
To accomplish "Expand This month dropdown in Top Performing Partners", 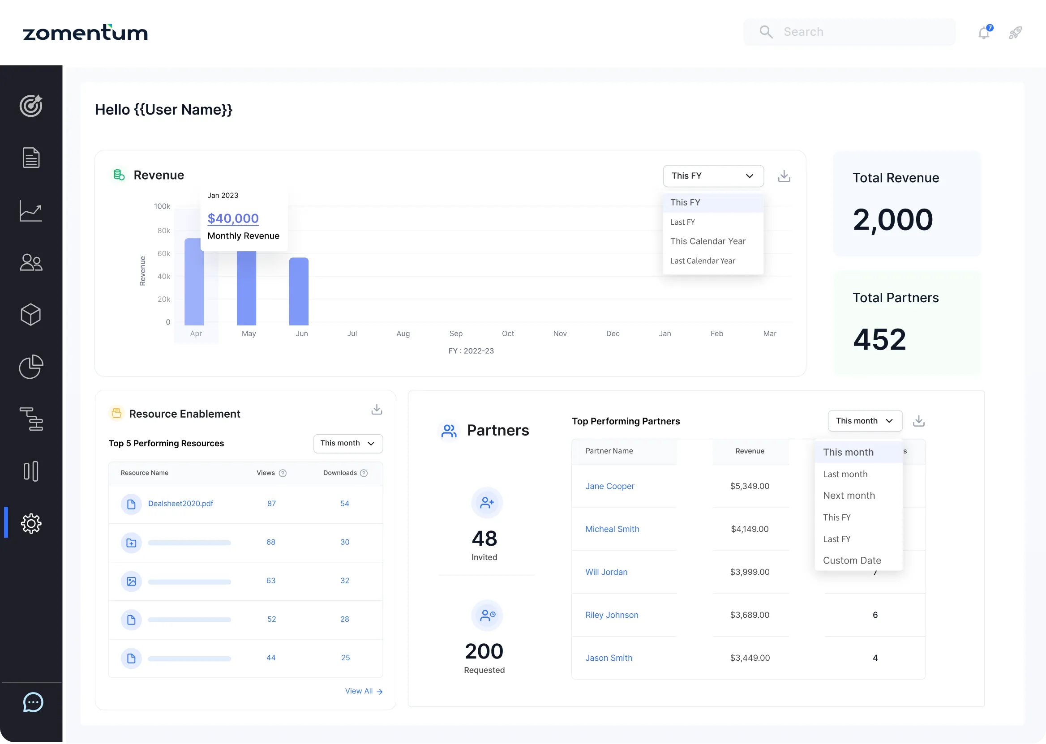I will (865, 420).
